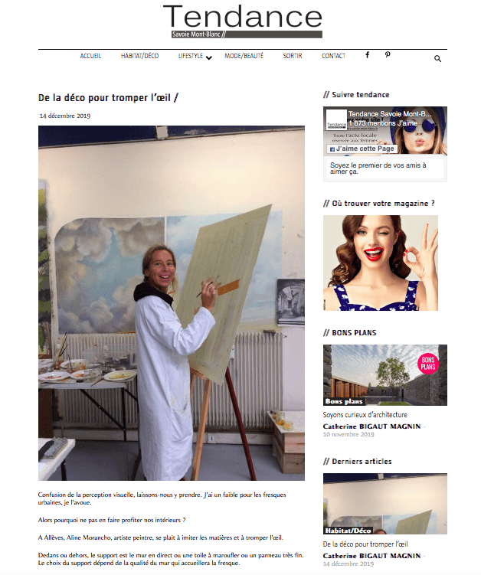Click the search magnifier icon
This screenshot has width=481, height=575.
click(x=437, y=59)
